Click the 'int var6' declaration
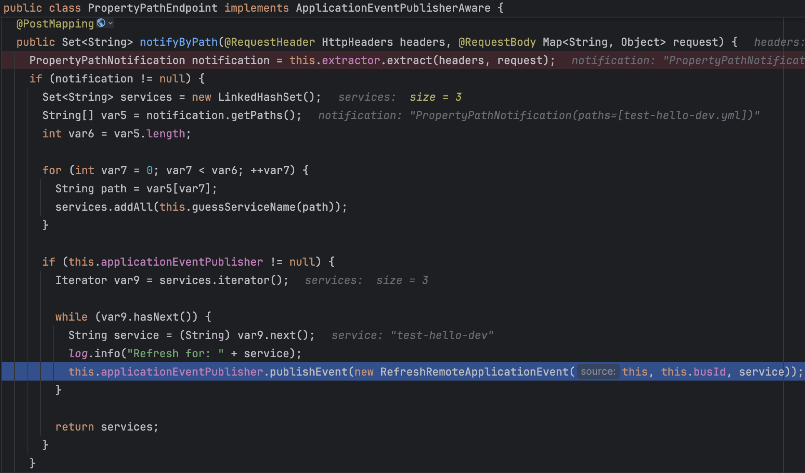Viewport: 805px width, 473px height. [x=68, y=134]
